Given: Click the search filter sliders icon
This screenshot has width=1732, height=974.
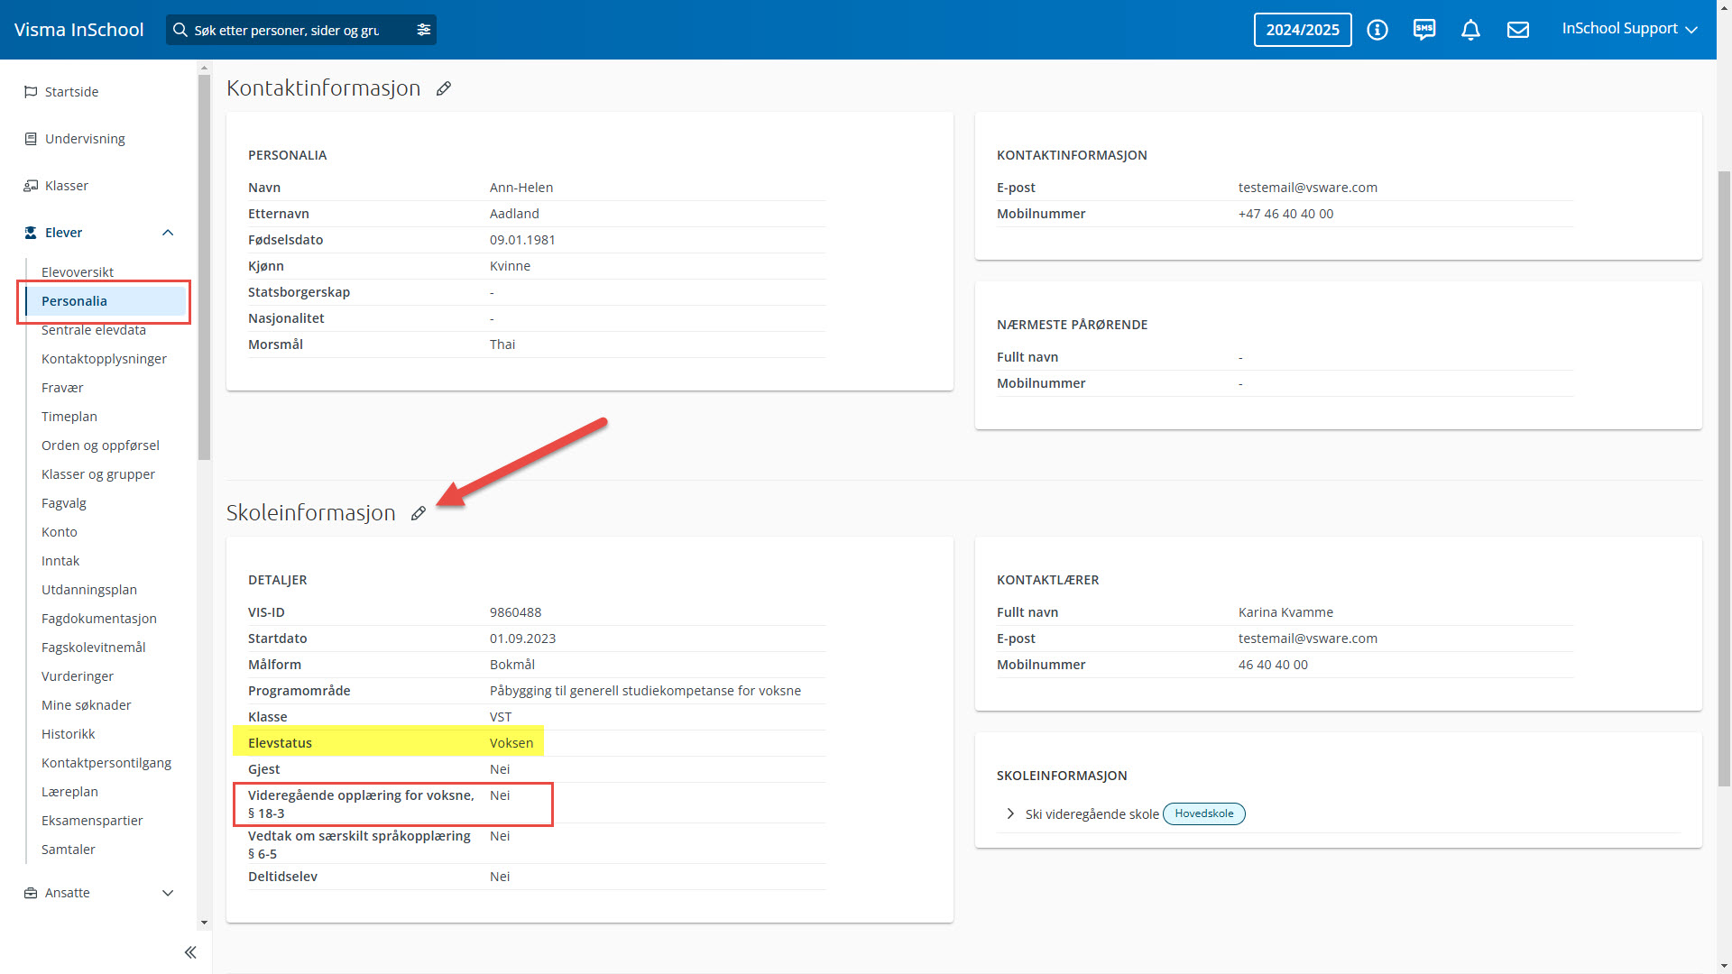Looking at the screenshot, I should 423,30.
